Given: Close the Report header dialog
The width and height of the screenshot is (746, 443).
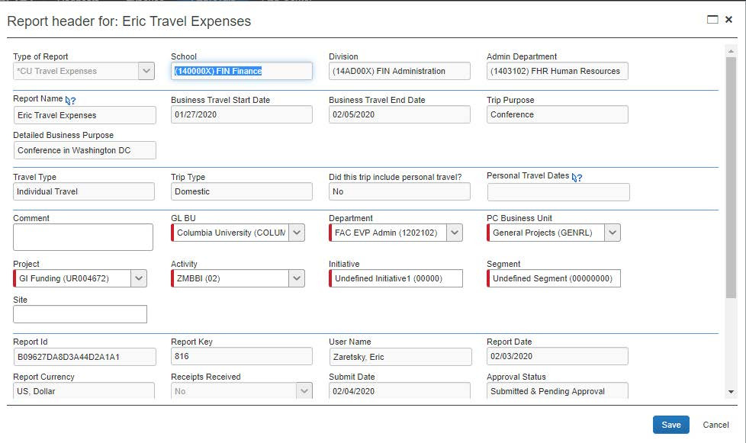Looking at the screenshot, I should (x=731, y=20).
